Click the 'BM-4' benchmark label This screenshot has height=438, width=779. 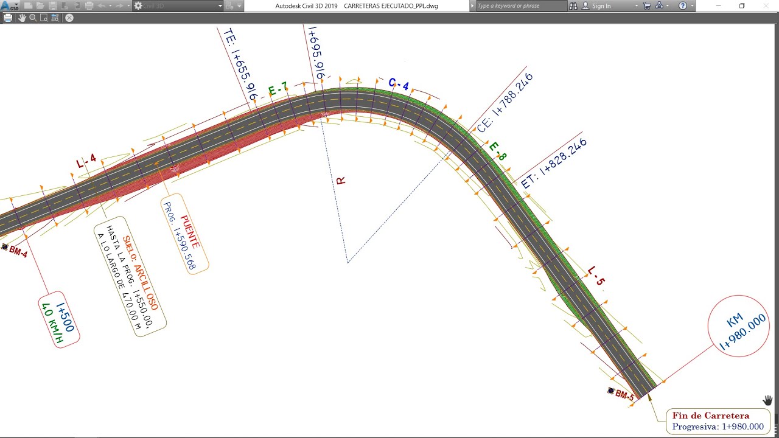(18, 252)
